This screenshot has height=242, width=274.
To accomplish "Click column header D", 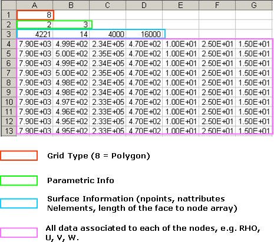I will tap(144, 5).
